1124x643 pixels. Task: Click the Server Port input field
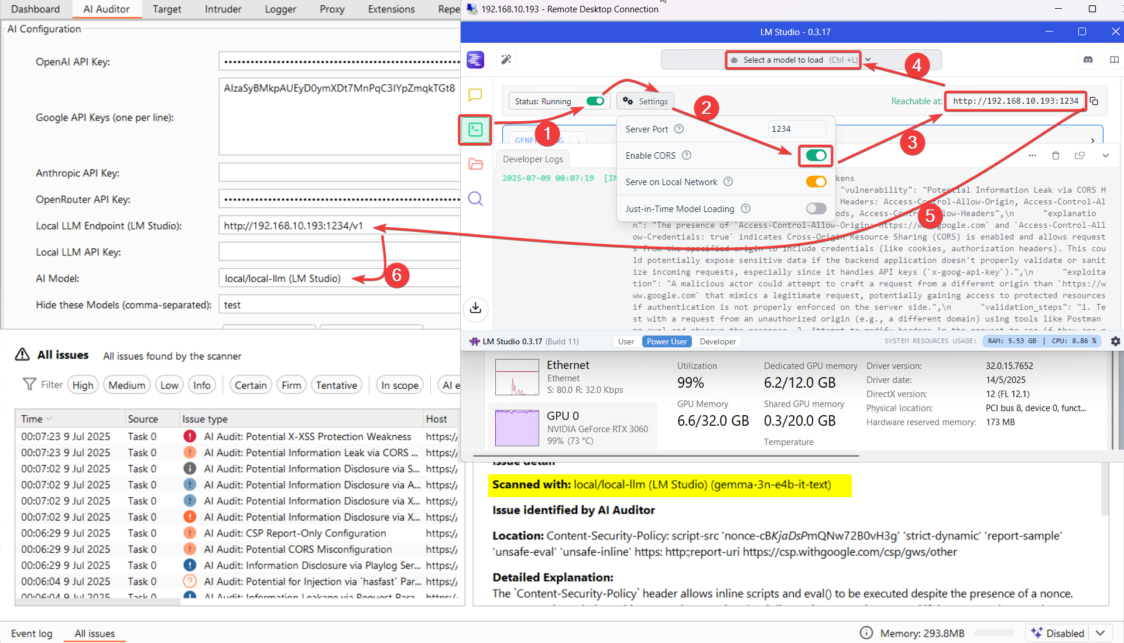(x=797, y=129)
